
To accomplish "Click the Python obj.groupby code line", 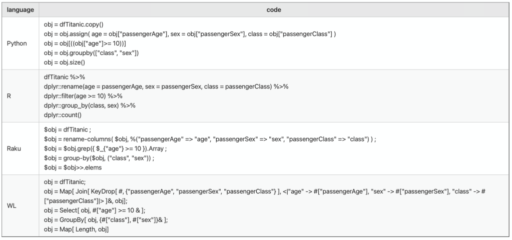I will coord(91,53).
